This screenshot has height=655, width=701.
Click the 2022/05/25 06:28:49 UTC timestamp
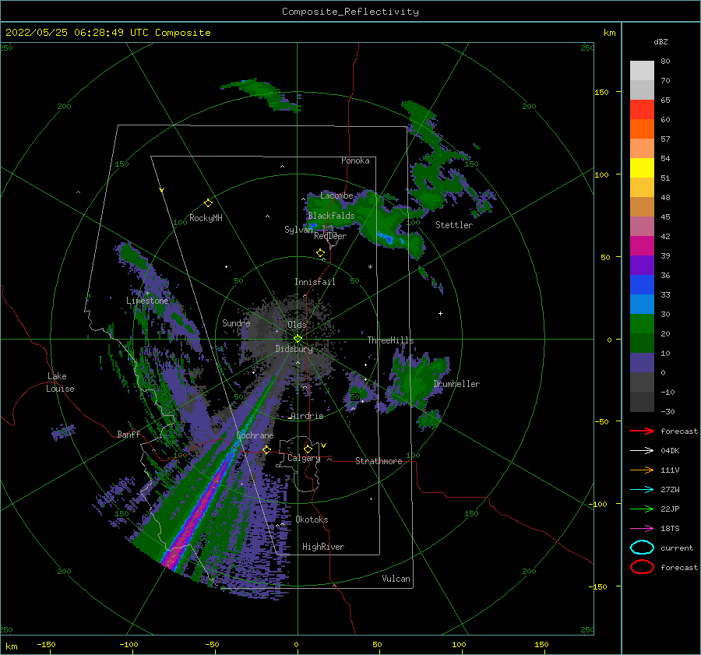point(107,33)
